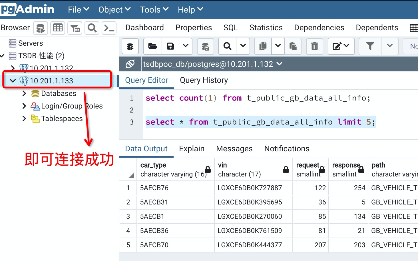Open the View Data grid icon
The width and height of the screenshot is (418, 261).
tap(57, 28)
